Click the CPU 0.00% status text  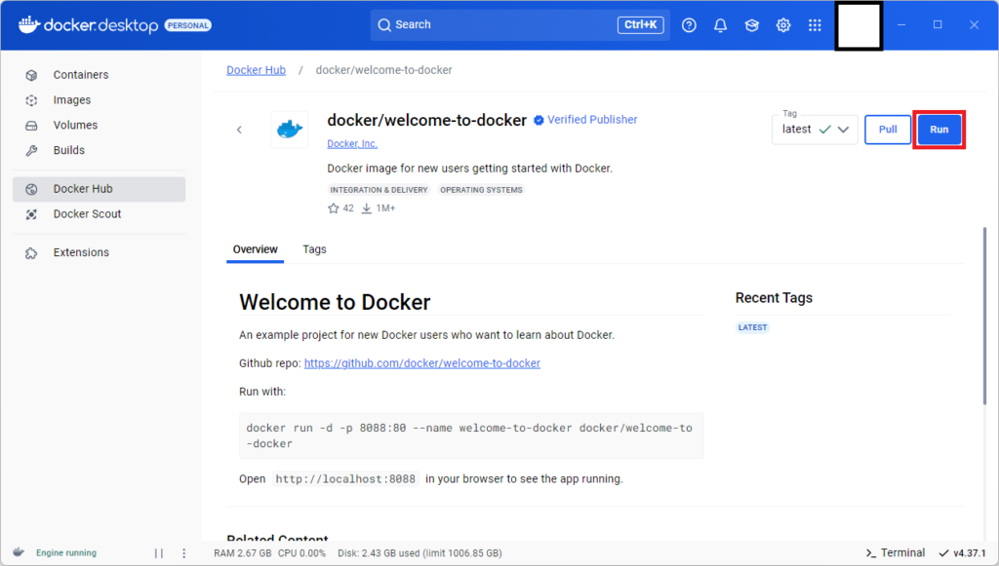(x=302, y=553)
